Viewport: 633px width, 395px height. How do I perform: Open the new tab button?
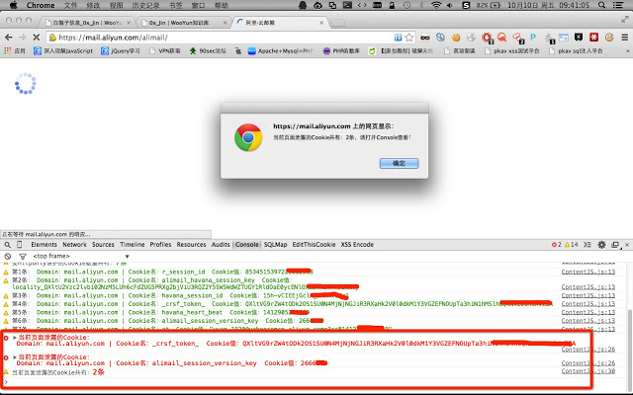pos(338,23)
